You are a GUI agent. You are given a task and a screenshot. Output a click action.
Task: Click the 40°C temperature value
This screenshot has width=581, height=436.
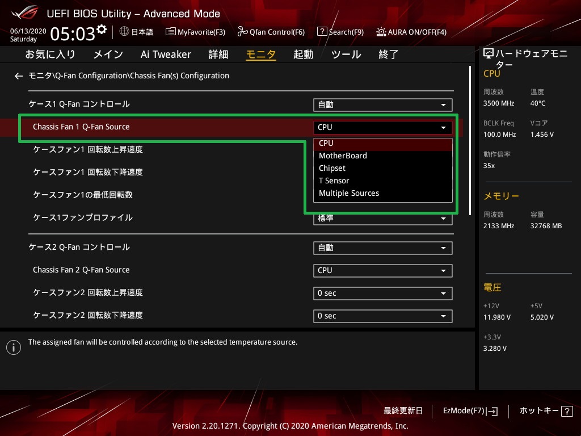(538, 103)
